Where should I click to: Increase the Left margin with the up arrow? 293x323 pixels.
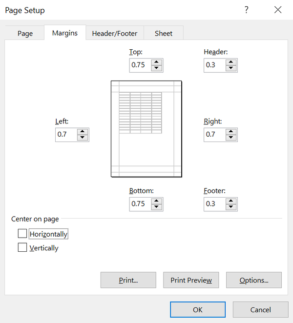(83, 132)
